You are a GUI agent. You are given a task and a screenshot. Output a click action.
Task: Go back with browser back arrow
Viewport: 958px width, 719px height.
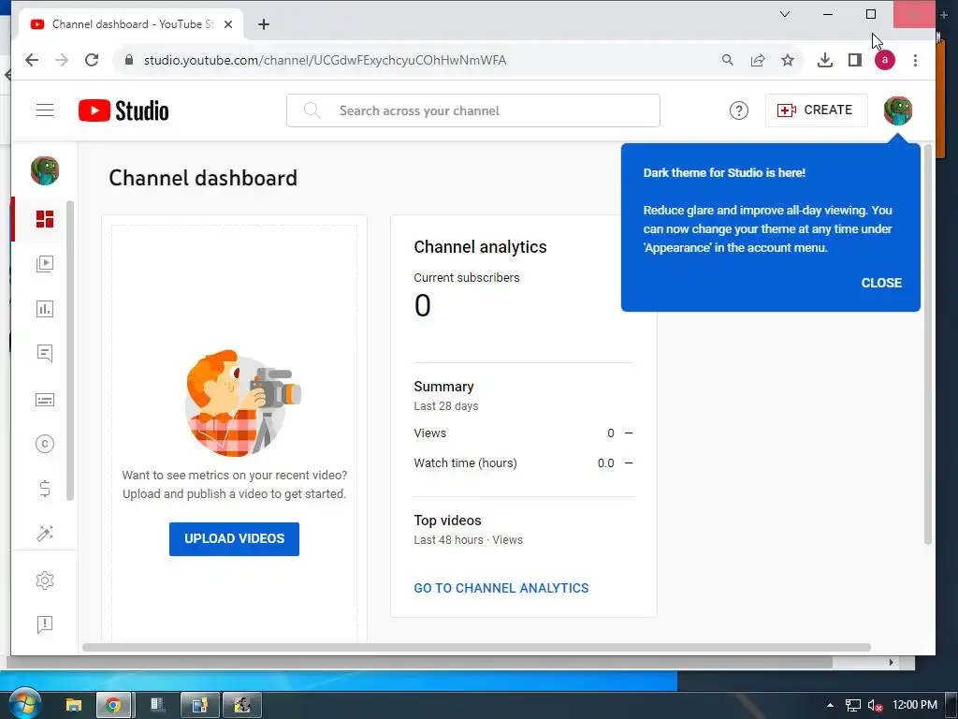click(32, 60)
